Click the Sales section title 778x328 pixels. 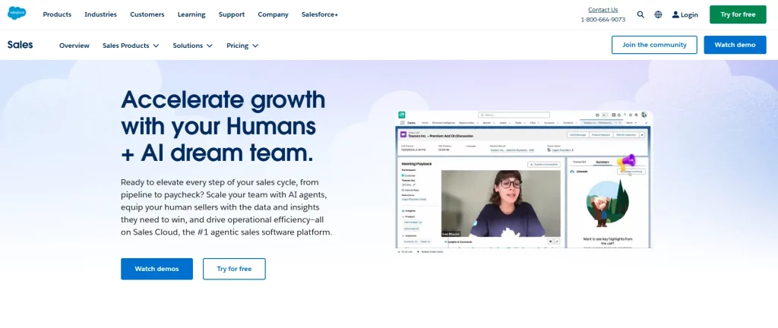click(x=21, y=45)
